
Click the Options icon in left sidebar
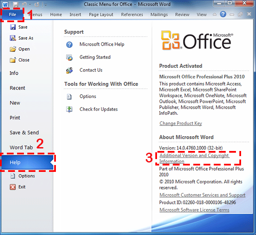tap(13, 176)
